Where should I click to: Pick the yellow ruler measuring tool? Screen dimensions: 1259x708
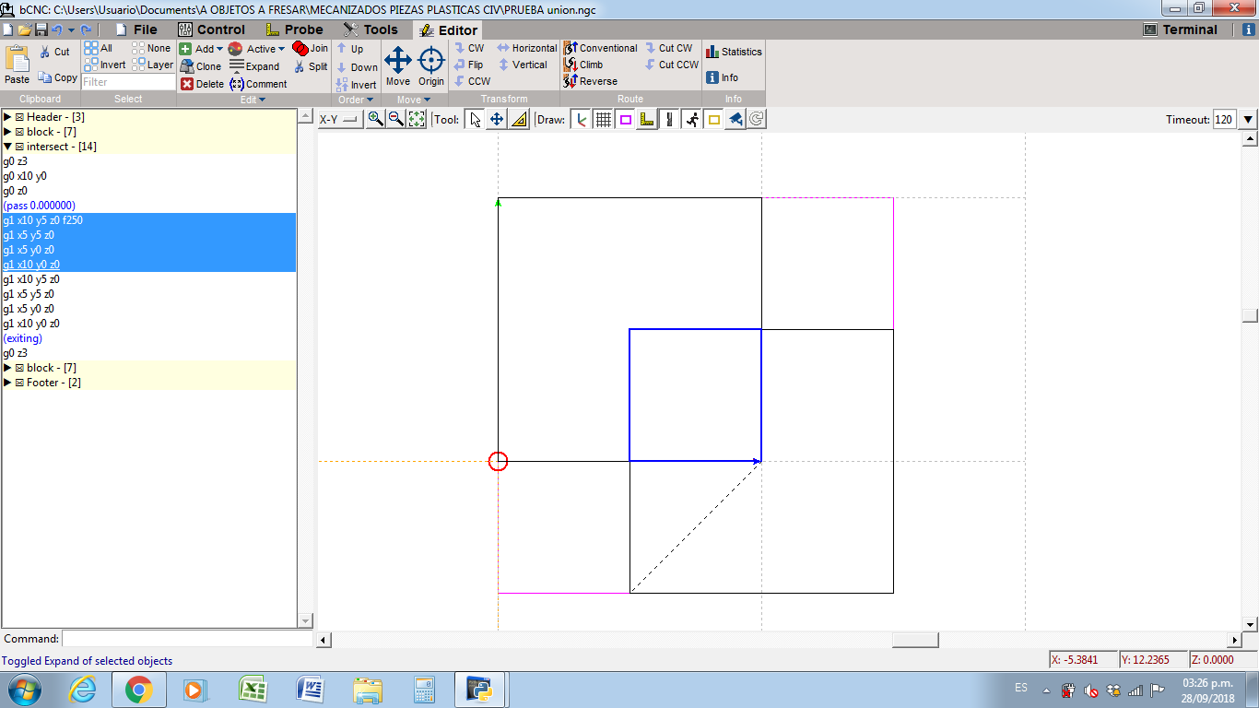tap(519, 119)
